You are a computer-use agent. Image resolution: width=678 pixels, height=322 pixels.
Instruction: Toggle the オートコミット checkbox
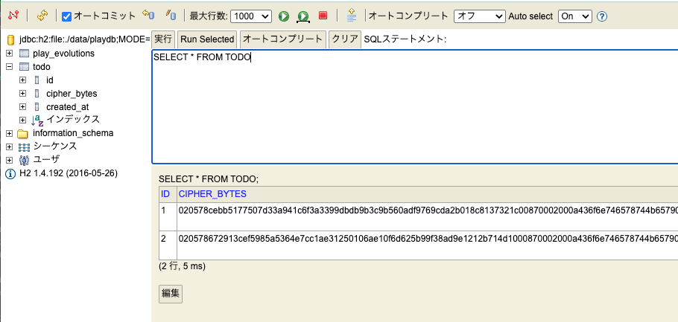[66, 16]
